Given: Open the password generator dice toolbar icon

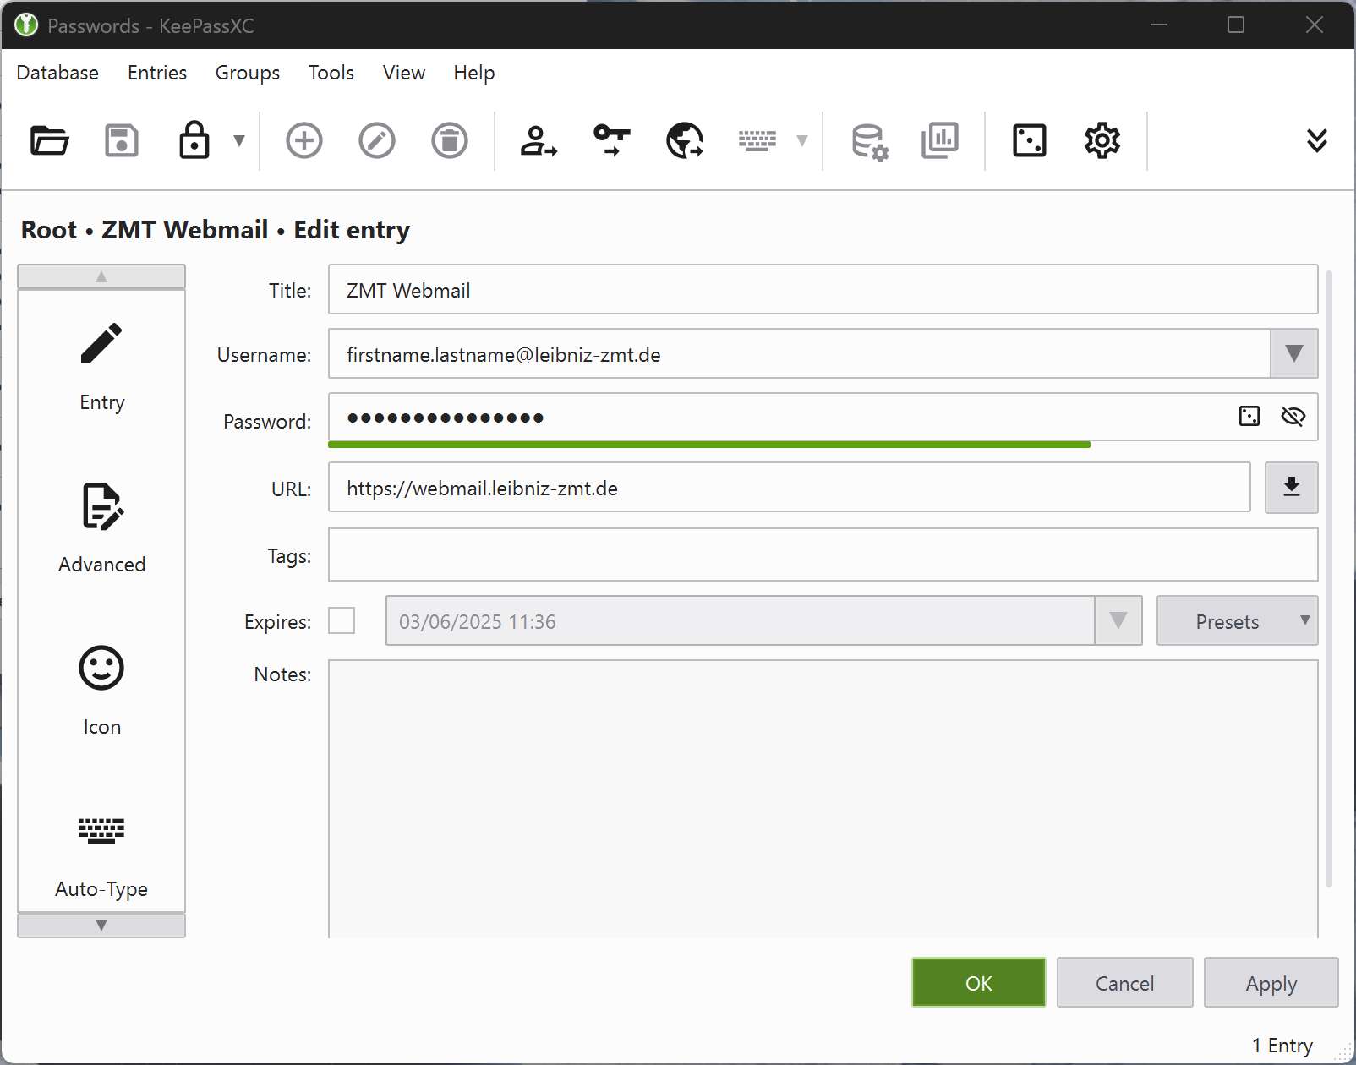Looking at the screenshot, I should pos(1029,140).
